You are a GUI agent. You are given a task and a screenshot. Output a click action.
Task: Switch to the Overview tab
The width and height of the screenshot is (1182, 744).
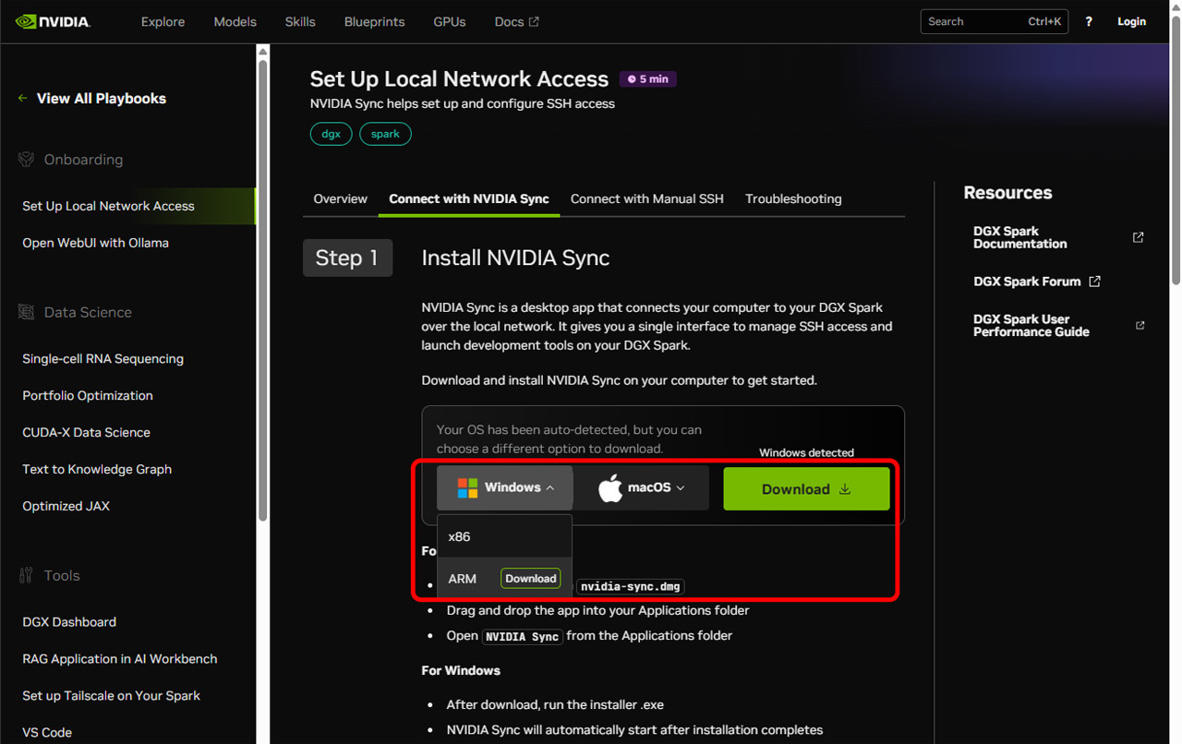coord(340,198)
